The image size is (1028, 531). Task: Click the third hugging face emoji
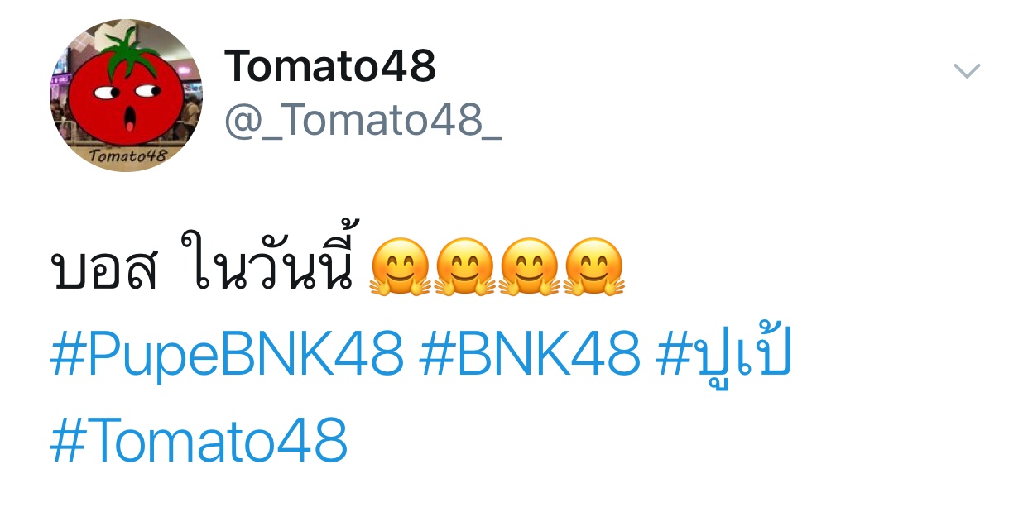tap(530, 267)
